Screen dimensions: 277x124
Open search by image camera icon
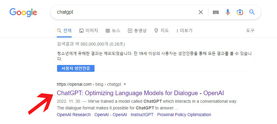click(x=240, y=12)
